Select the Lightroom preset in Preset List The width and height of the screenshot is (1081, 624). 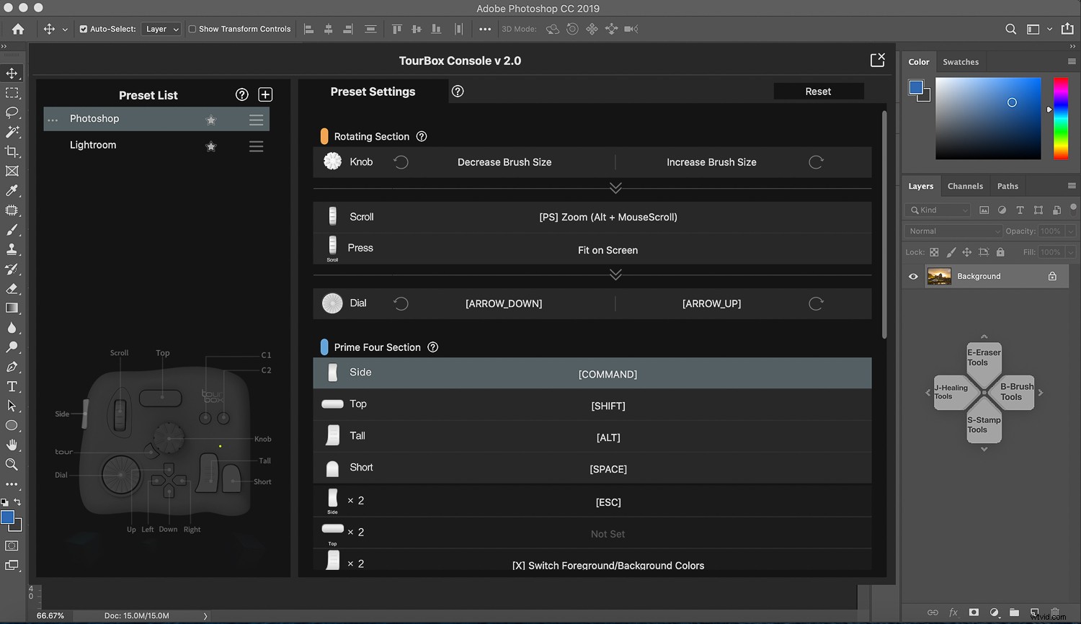[x=93, y=145]
